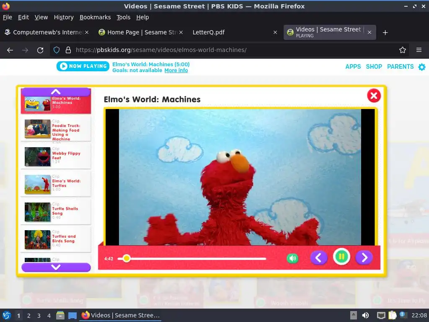Play the Webby Flippy Feet clip
The width and height of the screenshot is (429, 322).
56,157
